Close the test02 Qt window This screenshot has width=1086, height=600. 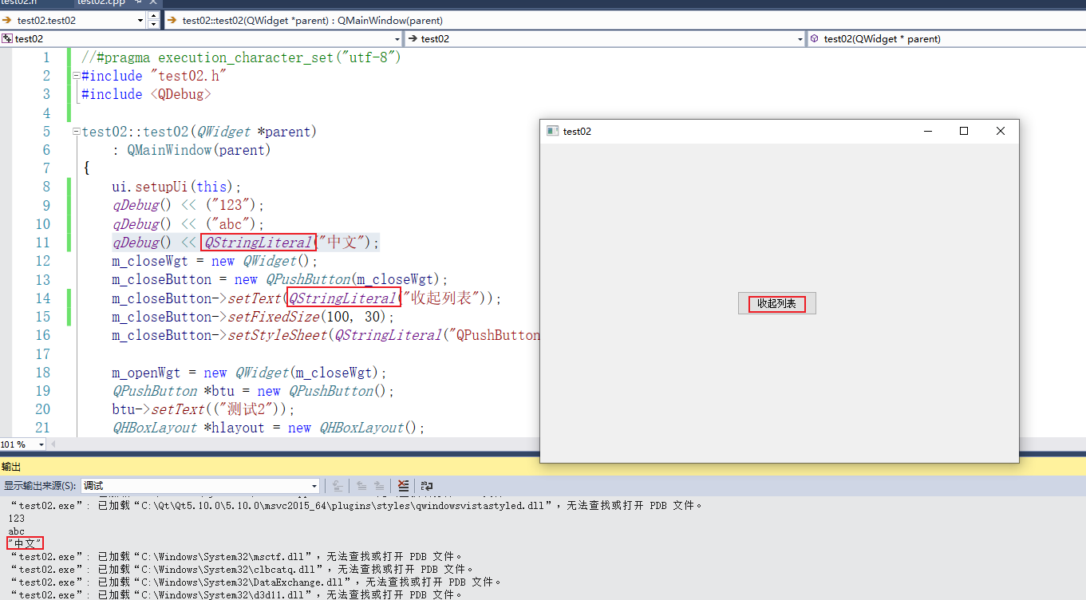click(x=1001, y=131)
